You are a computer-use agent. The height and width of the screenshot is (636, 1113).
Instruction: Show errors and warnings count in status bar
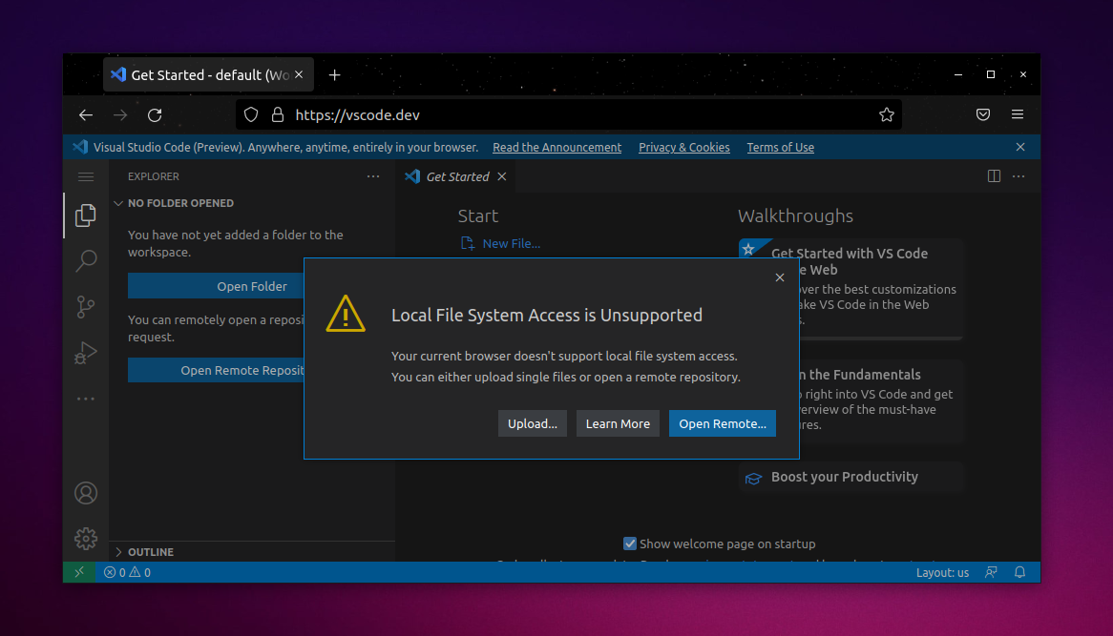click(127, 572)
